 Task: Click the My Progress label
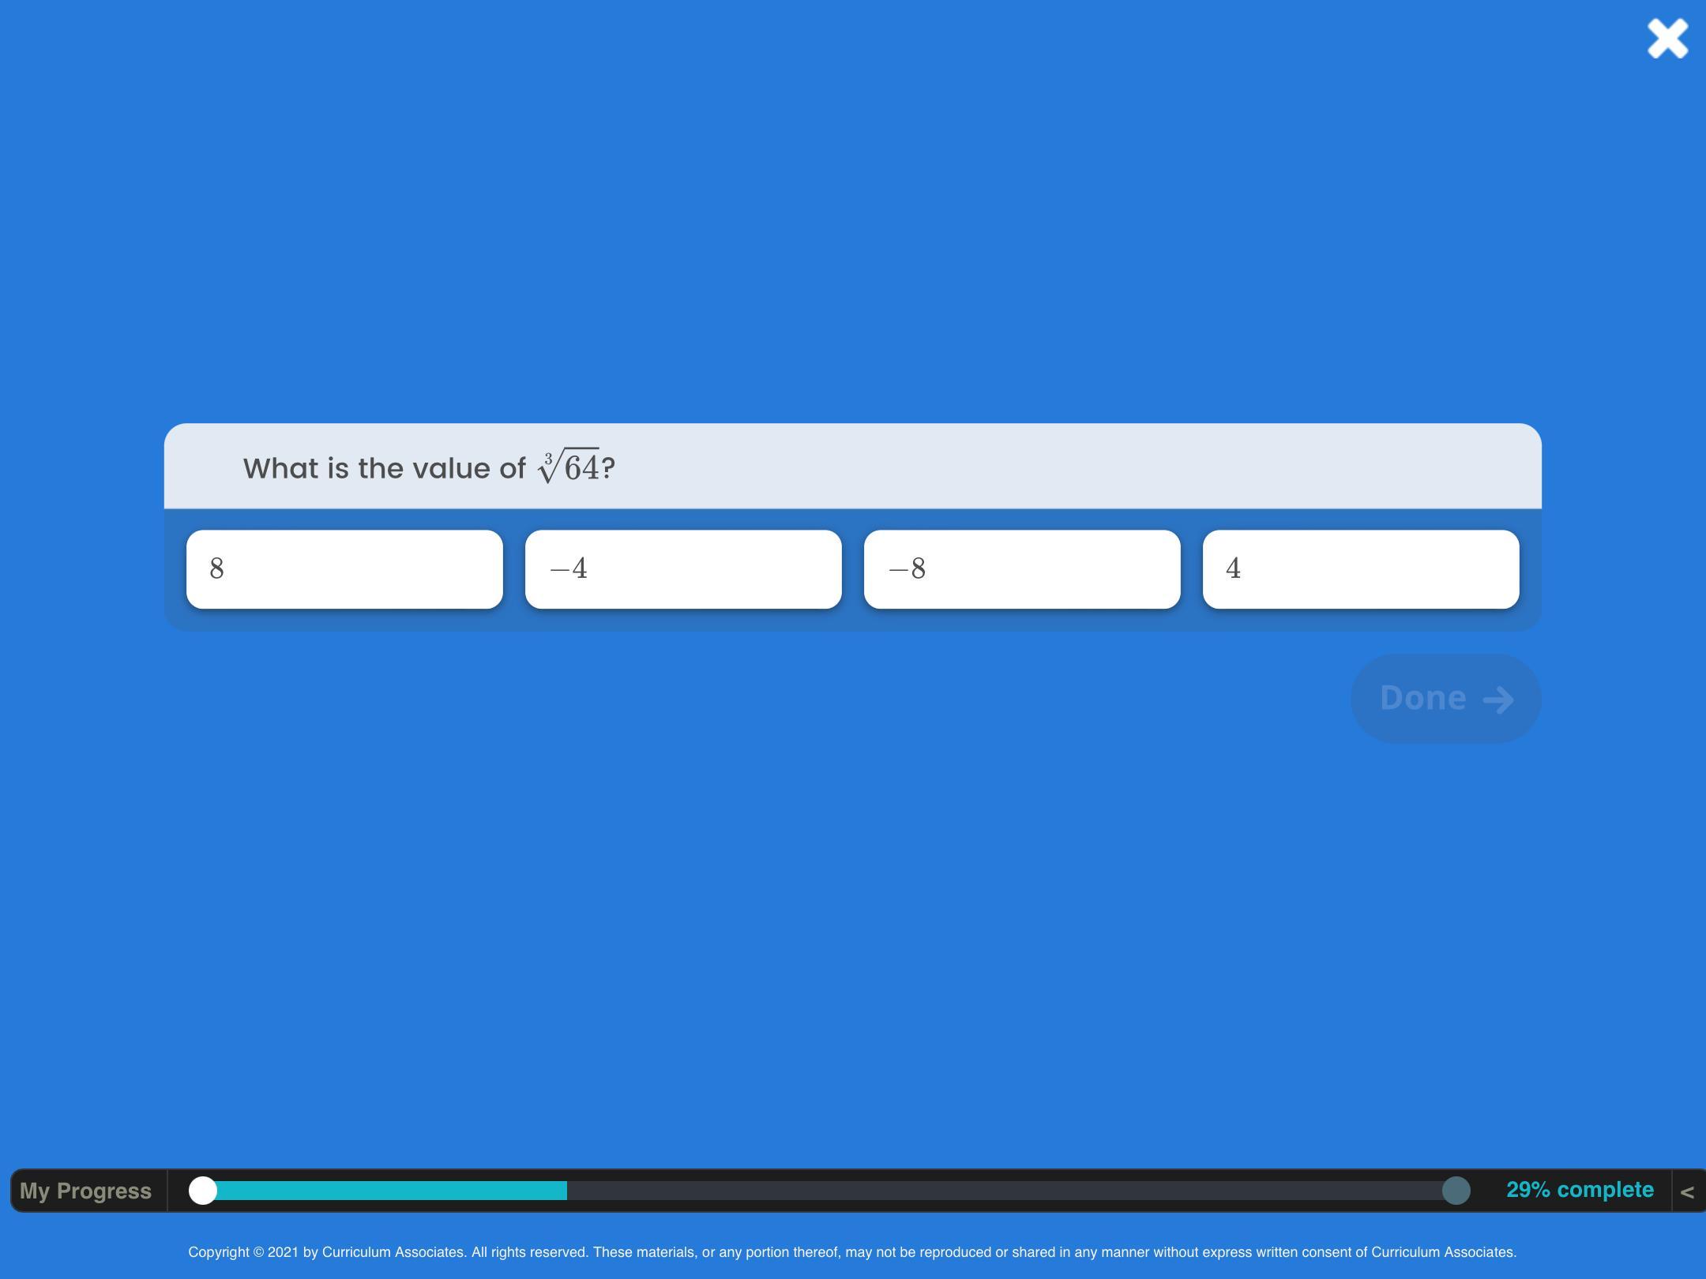pos(85,1191)
